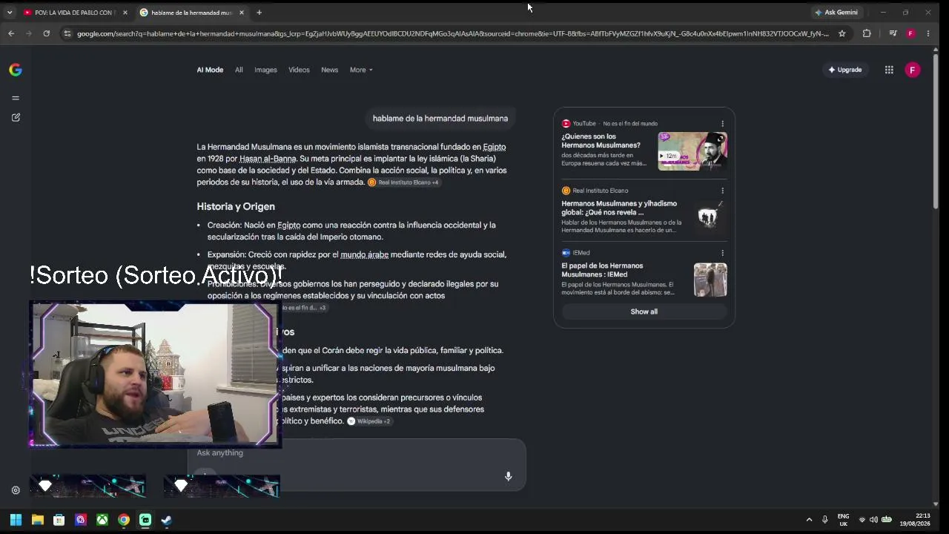Image resolution: width=949 pixels, height=534 pixels.
Task: Expand the More search filters dropdown
Action: point(361,70)
